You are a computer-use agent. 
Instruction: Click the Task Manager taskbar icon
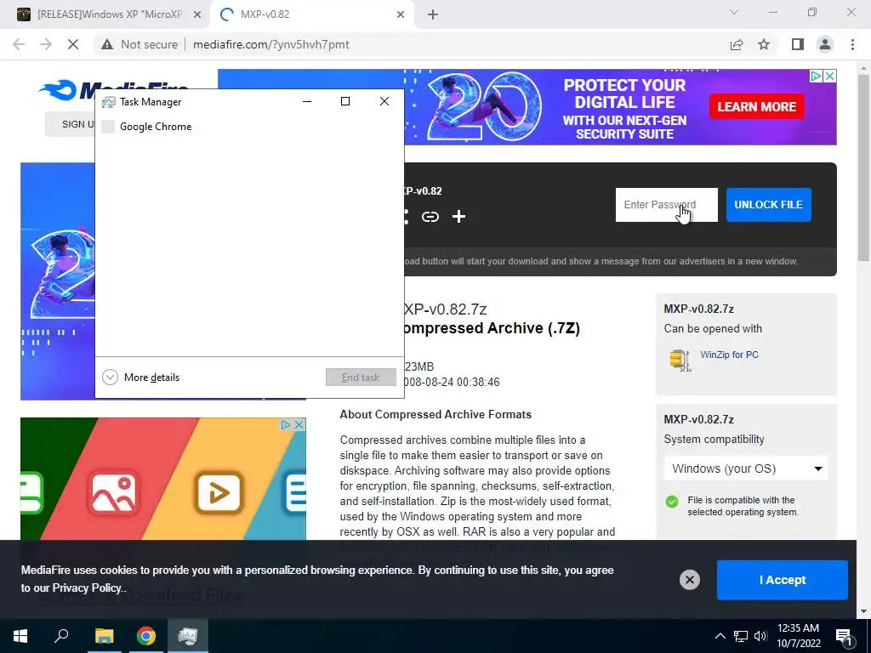188,636
